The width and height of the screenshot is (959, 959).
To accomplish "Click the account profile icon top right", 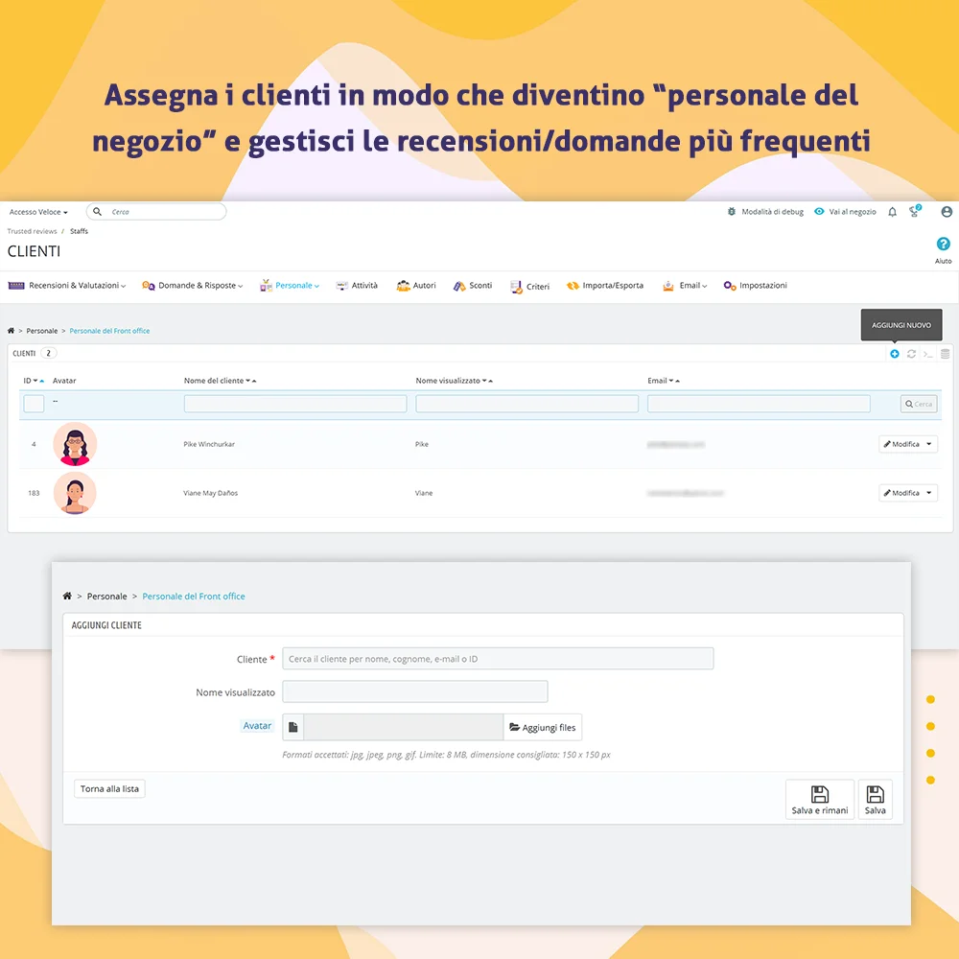I will tap(947, 211).
